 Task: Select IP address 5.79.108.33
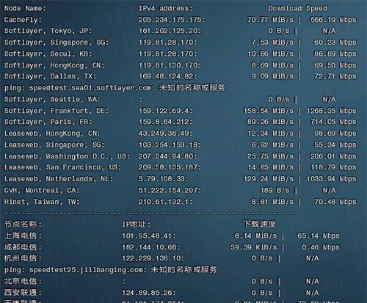(161, 179)
